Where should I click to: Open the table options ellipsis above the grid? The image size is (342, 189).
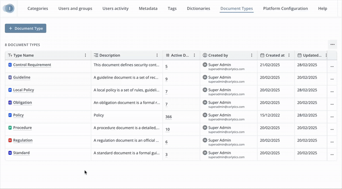332,44
